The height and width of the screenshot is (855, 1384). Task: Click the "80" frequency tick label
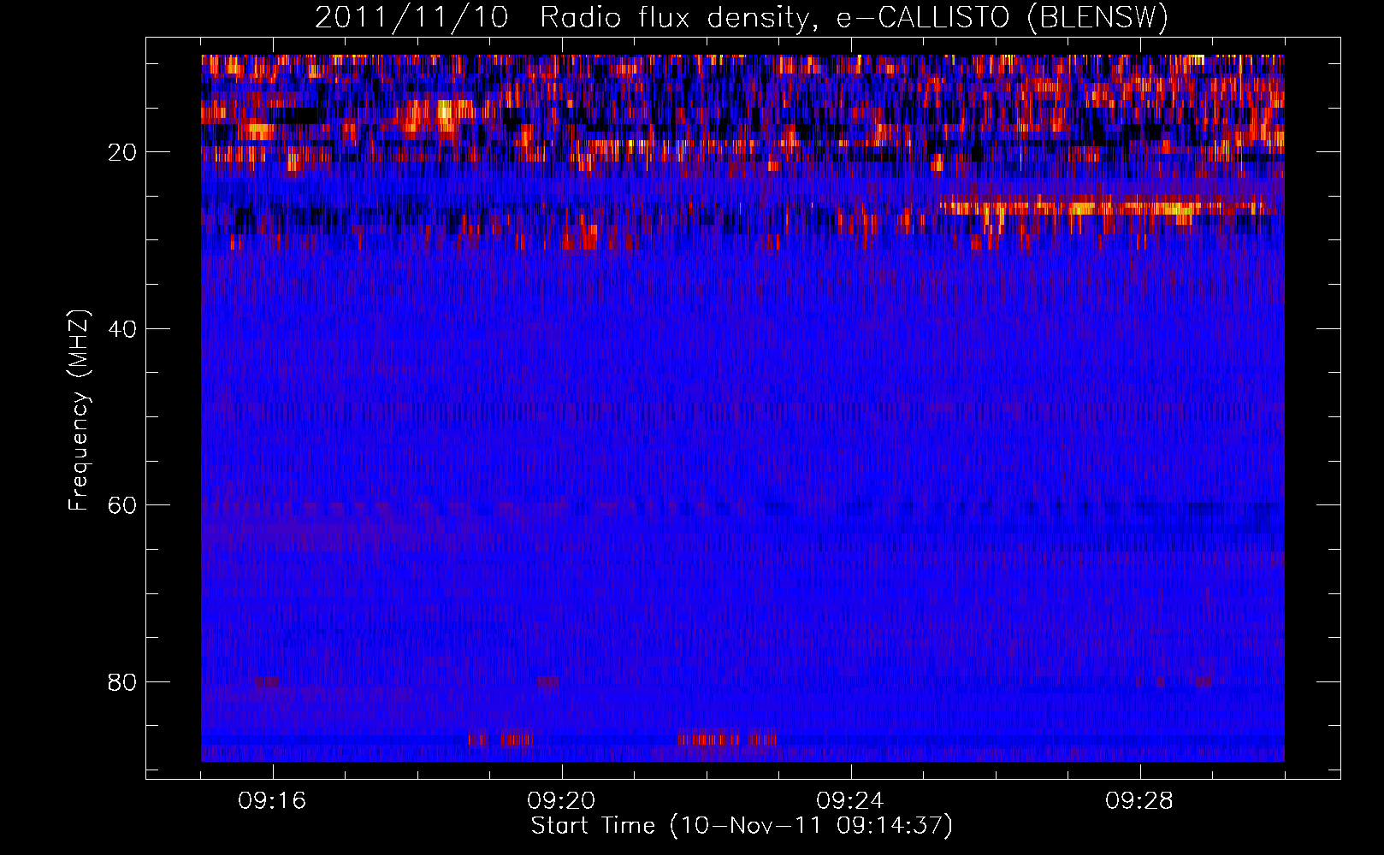click(x=122, y=682)
